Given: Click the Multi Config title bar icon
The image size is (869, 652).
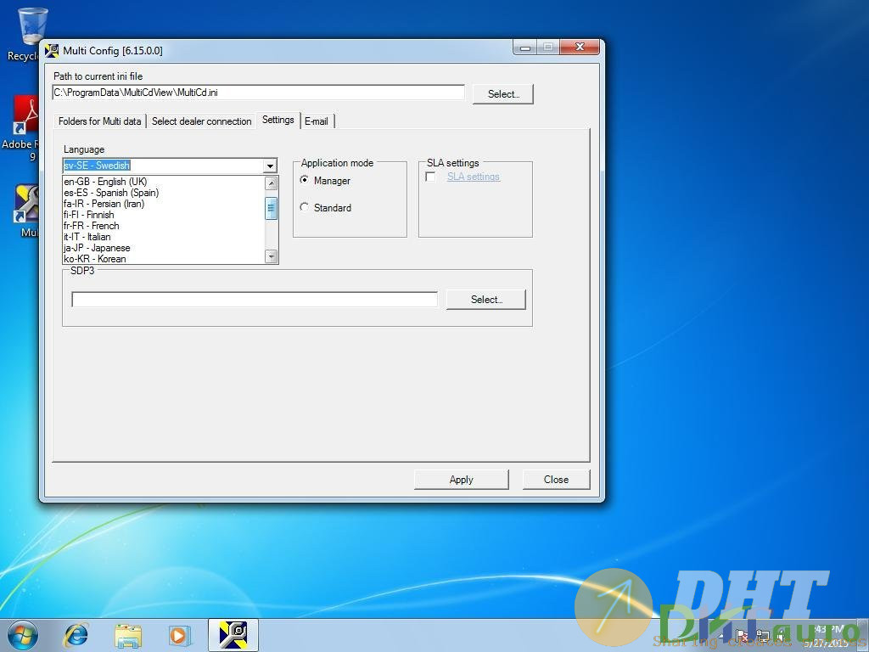Looking at the screenshot, I should pos(52,50).
